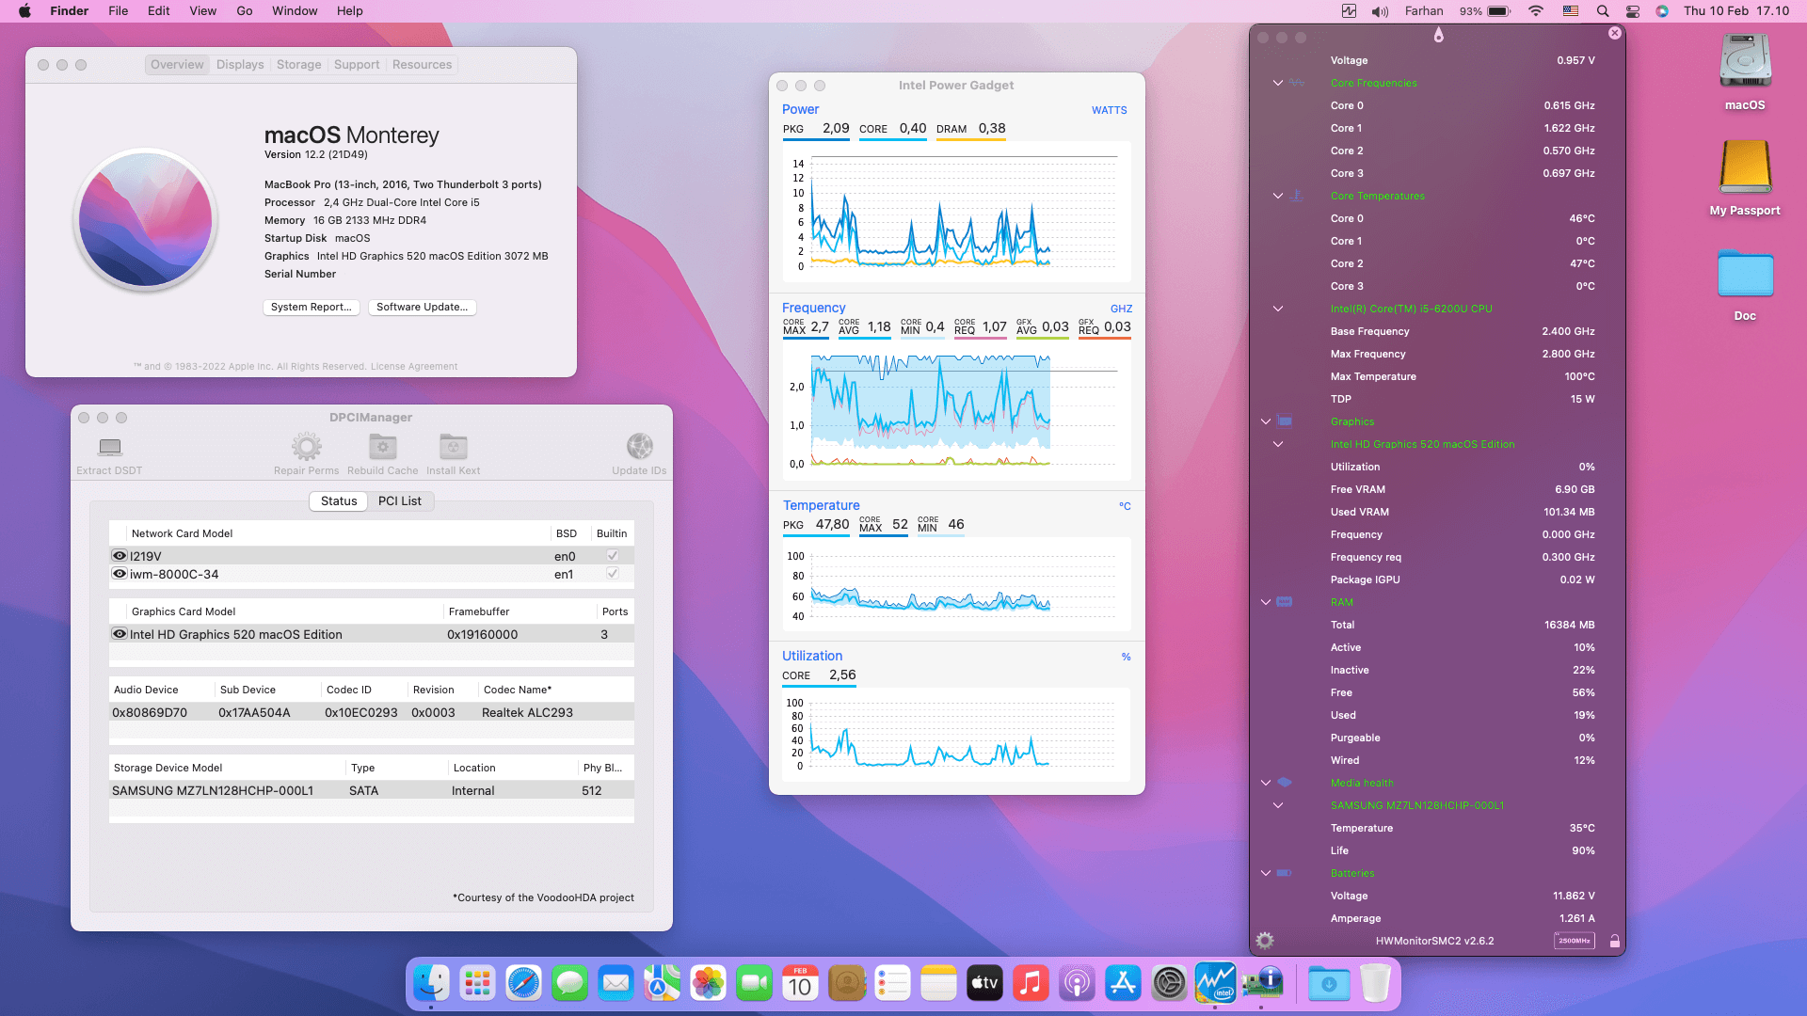This screenshot has width=1807, height=1016.
Task: Switch to Support tab
Action: [x=357, y=65]
